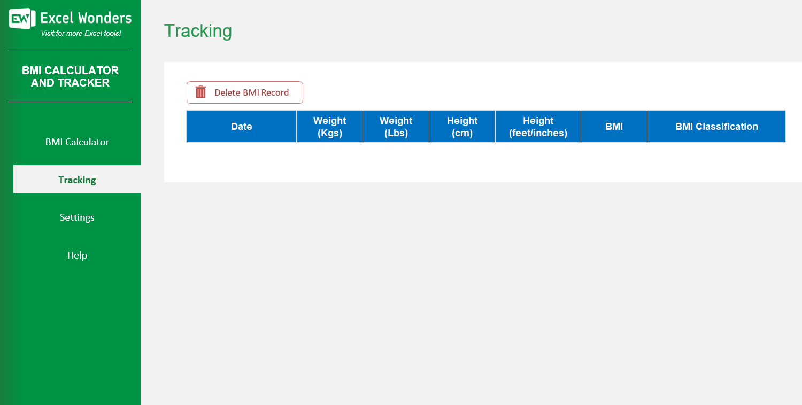Select the Weight (Lbs) column header

(x=396, y=126)
